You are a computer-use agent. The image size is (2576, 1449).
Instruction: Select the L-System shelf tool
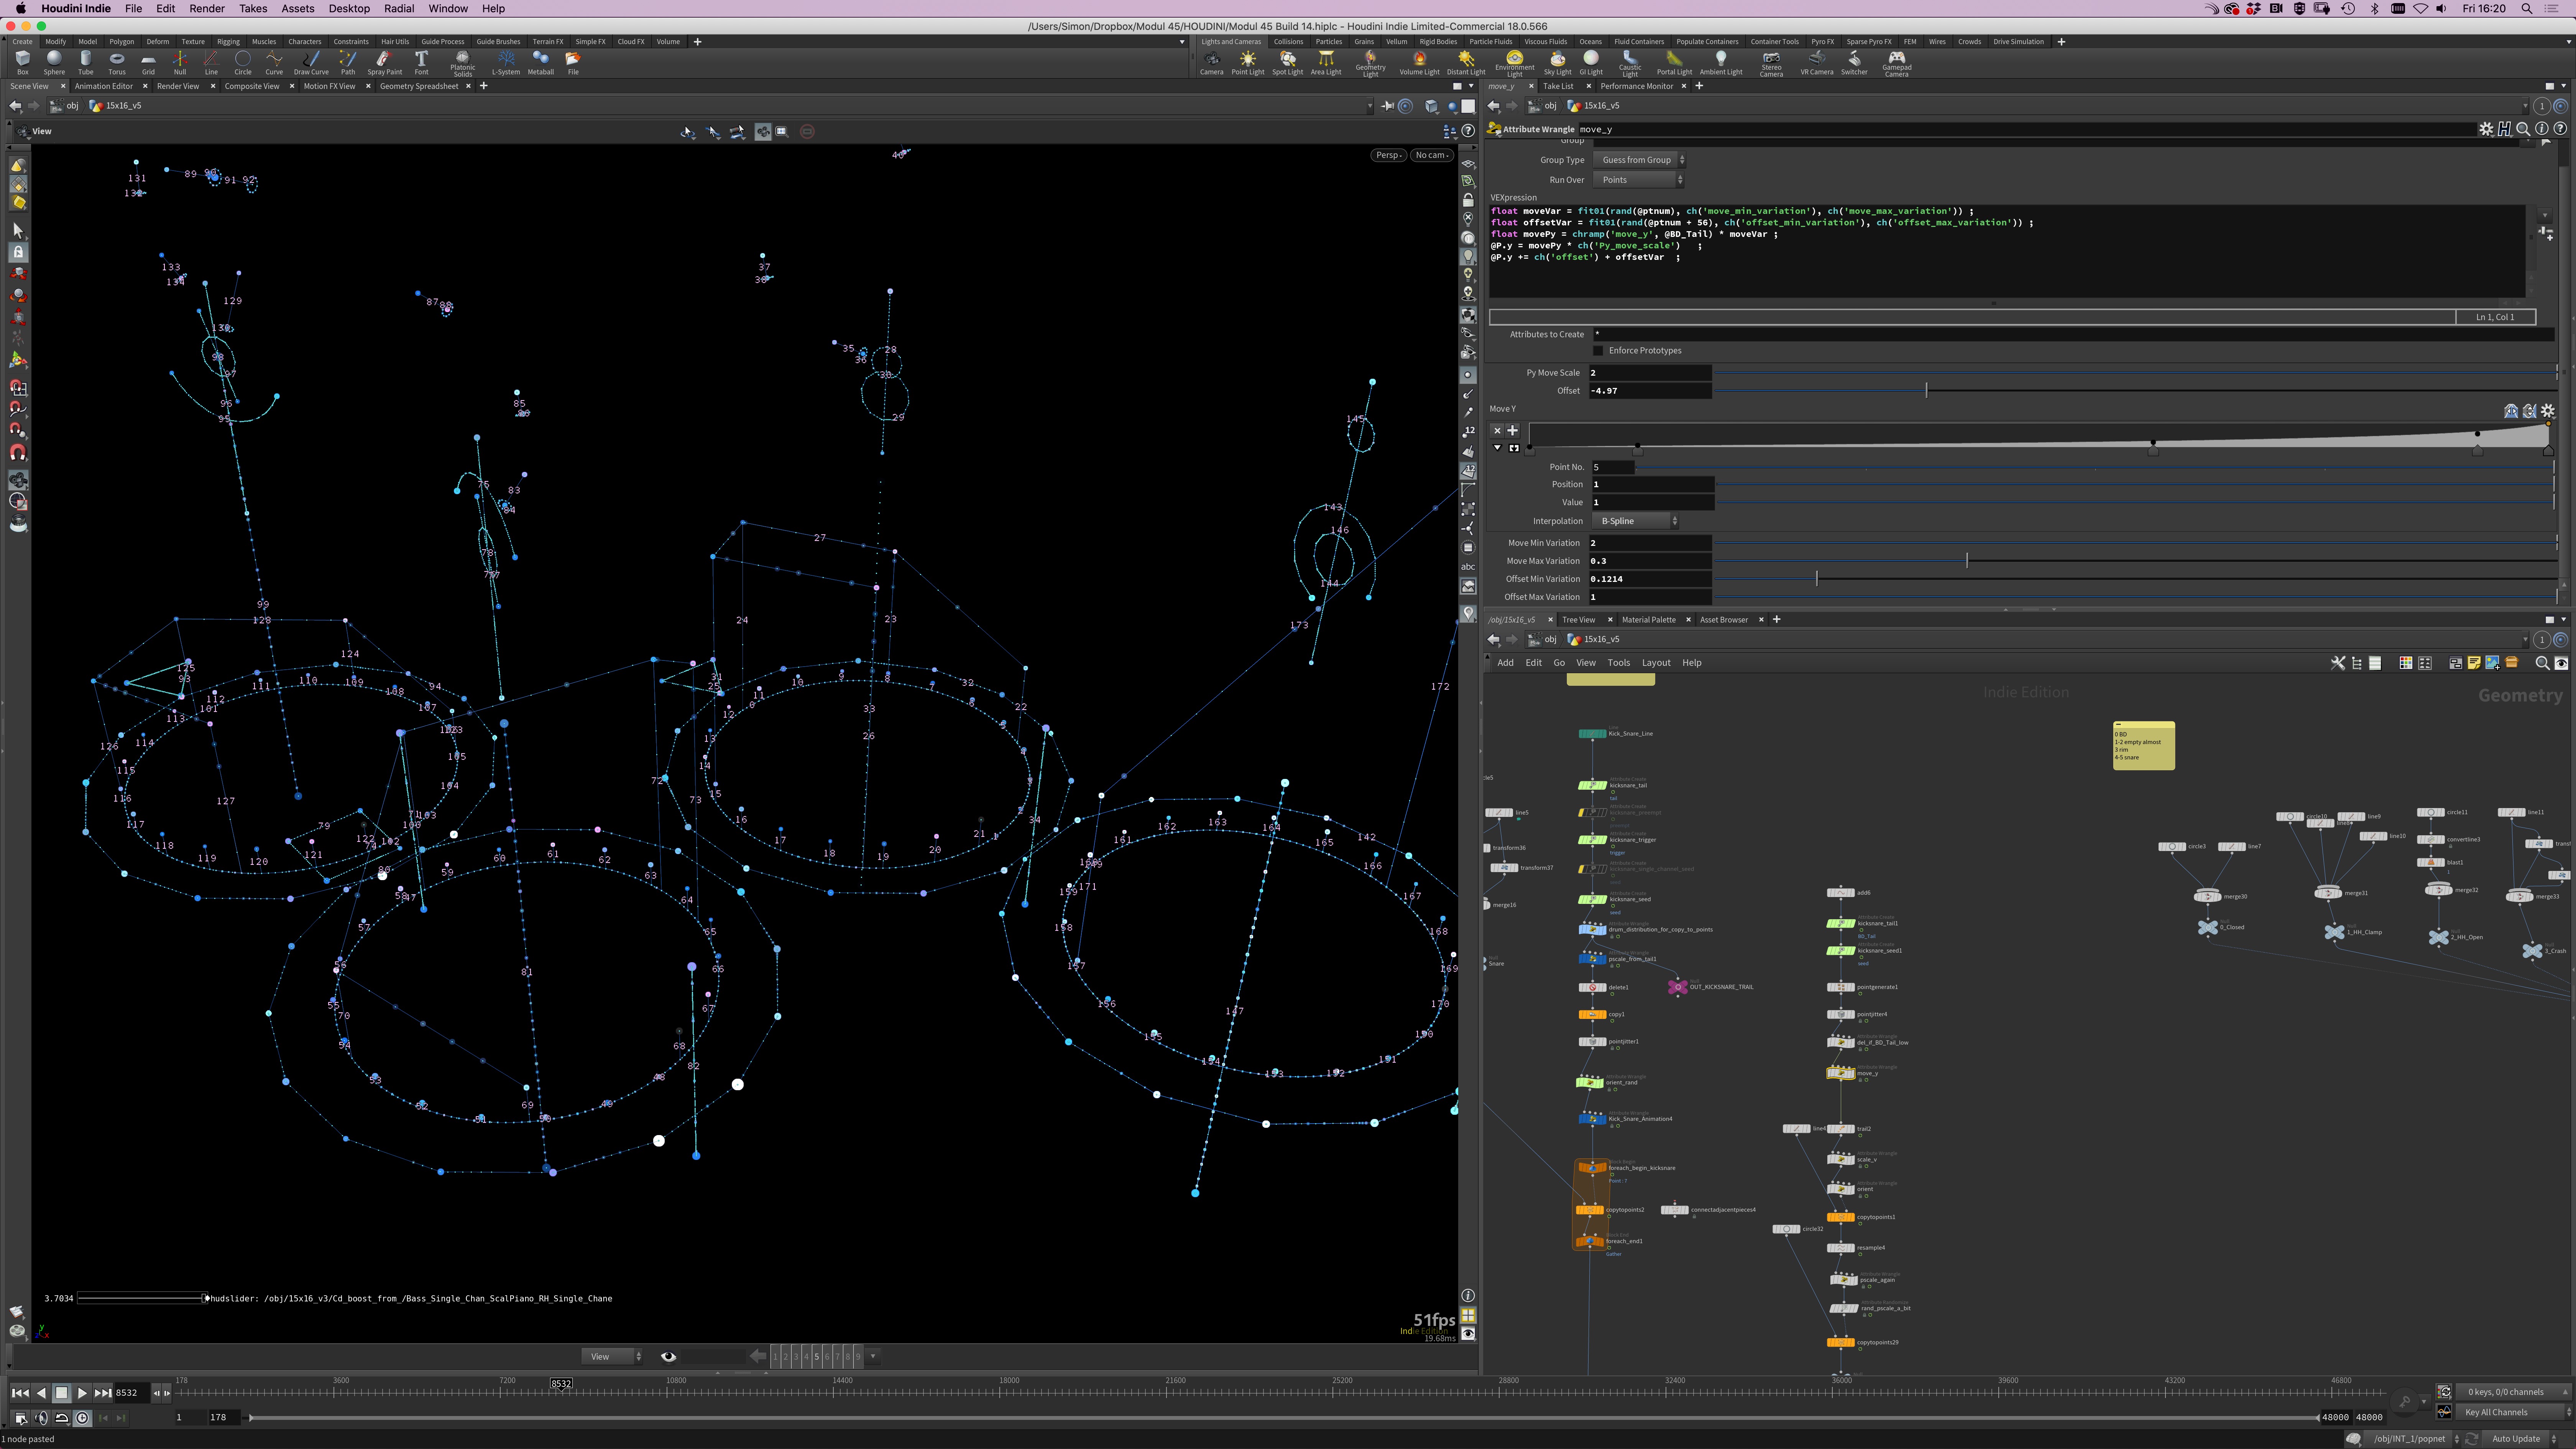point(506,63)
